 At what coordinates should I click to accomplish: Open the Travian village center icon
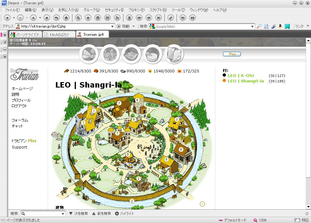110,54
